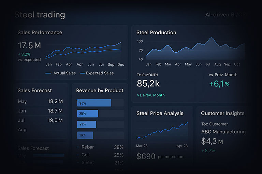Select the May 18,2 M forecast row
The width and height of the screenshot is (262, 174).
(x=40, y=101)
